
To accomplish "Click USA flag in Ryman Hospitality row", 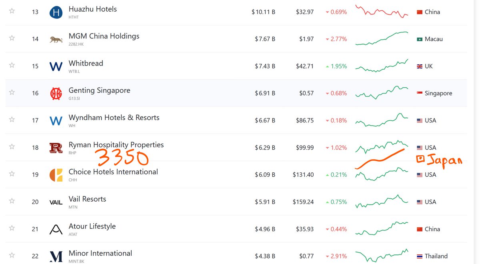I will tap(420, 148).
